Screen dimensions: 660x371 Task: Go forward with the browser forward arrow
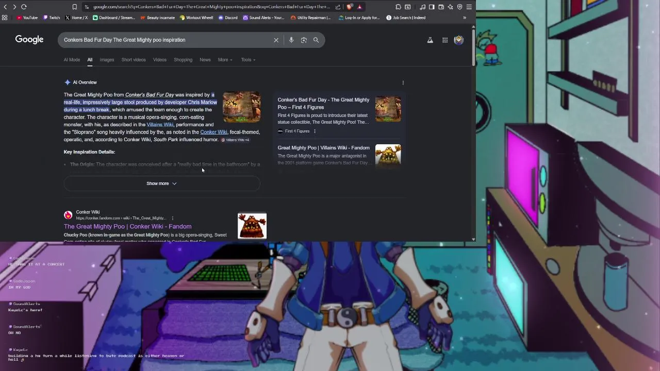(14, 7)
